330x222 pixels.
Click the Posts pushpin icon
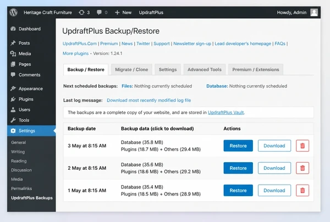pos(13,43)
